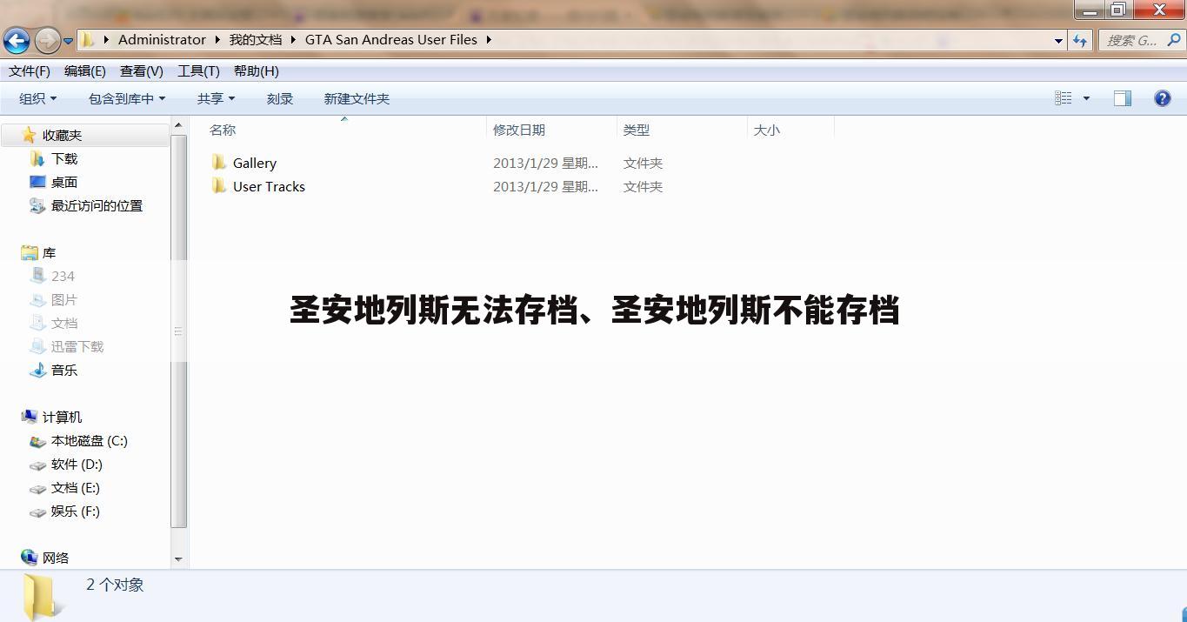Open the 共享 dropdown

216,98
